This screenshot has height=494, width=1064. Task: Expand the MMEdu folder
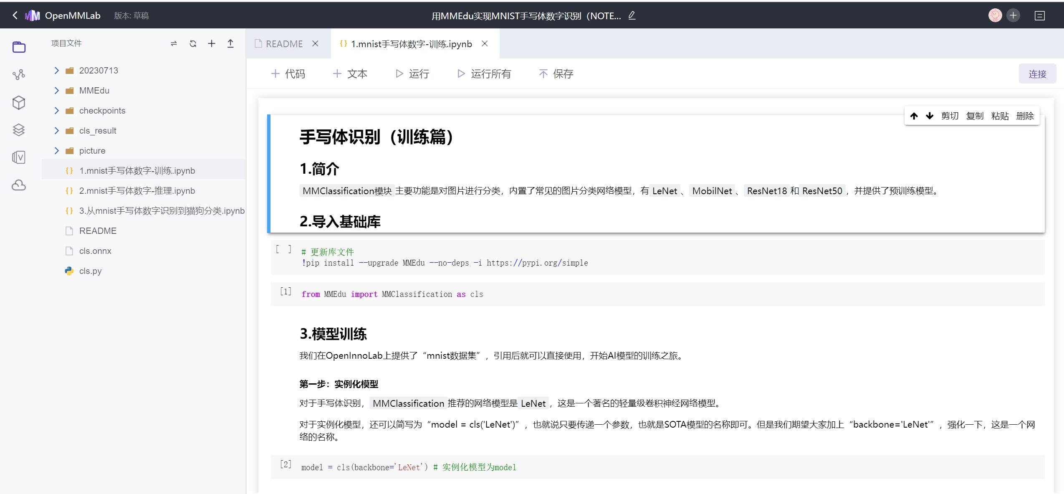coord(57,90)
